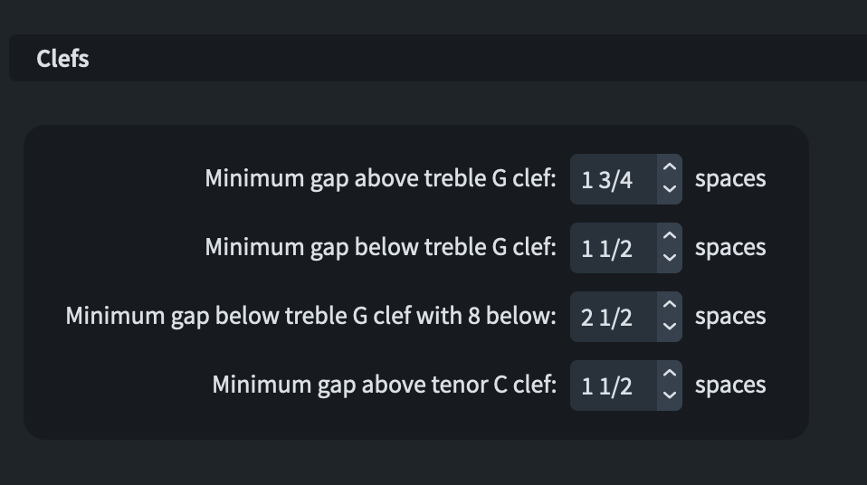
Task: Increase minimum gap above tenor C clef
Action: [x=670, y=375]
